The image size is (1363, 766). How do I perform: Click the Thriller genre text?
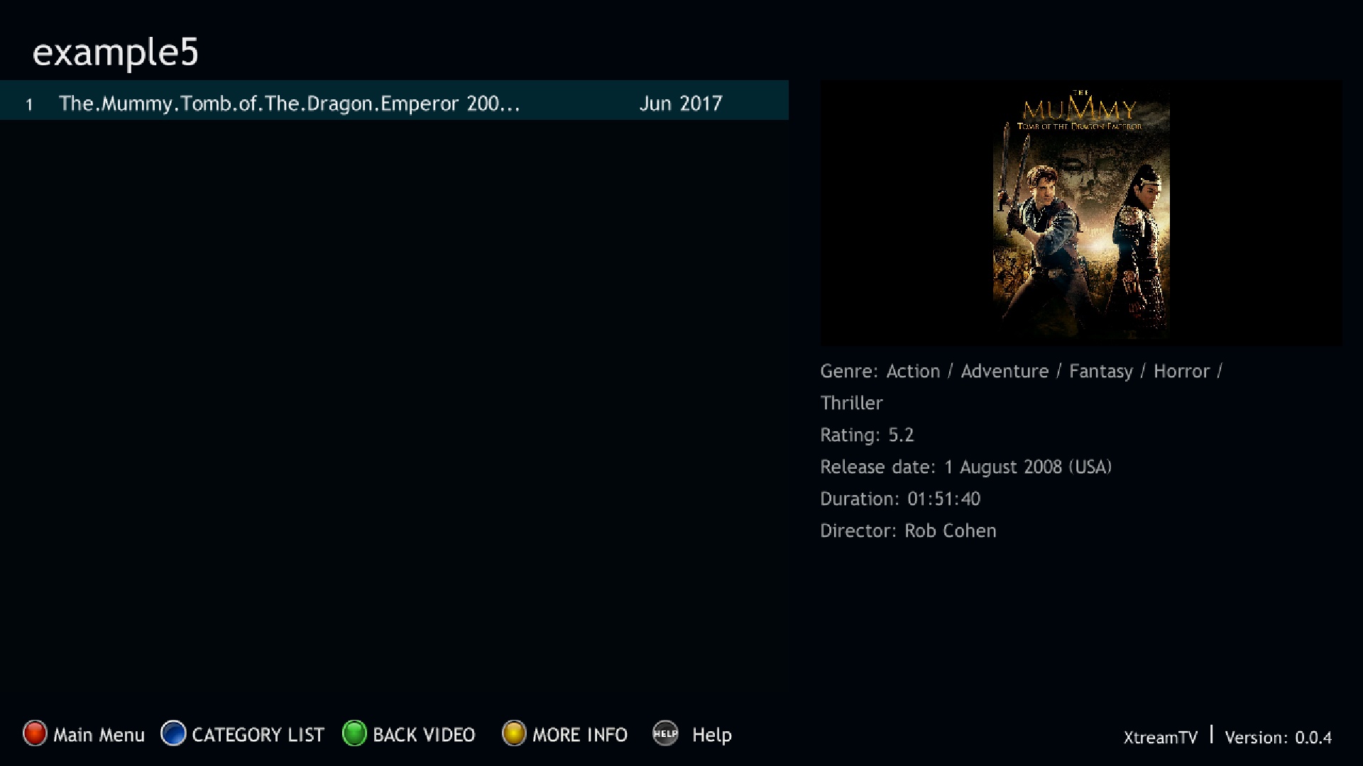click(851, 403)
